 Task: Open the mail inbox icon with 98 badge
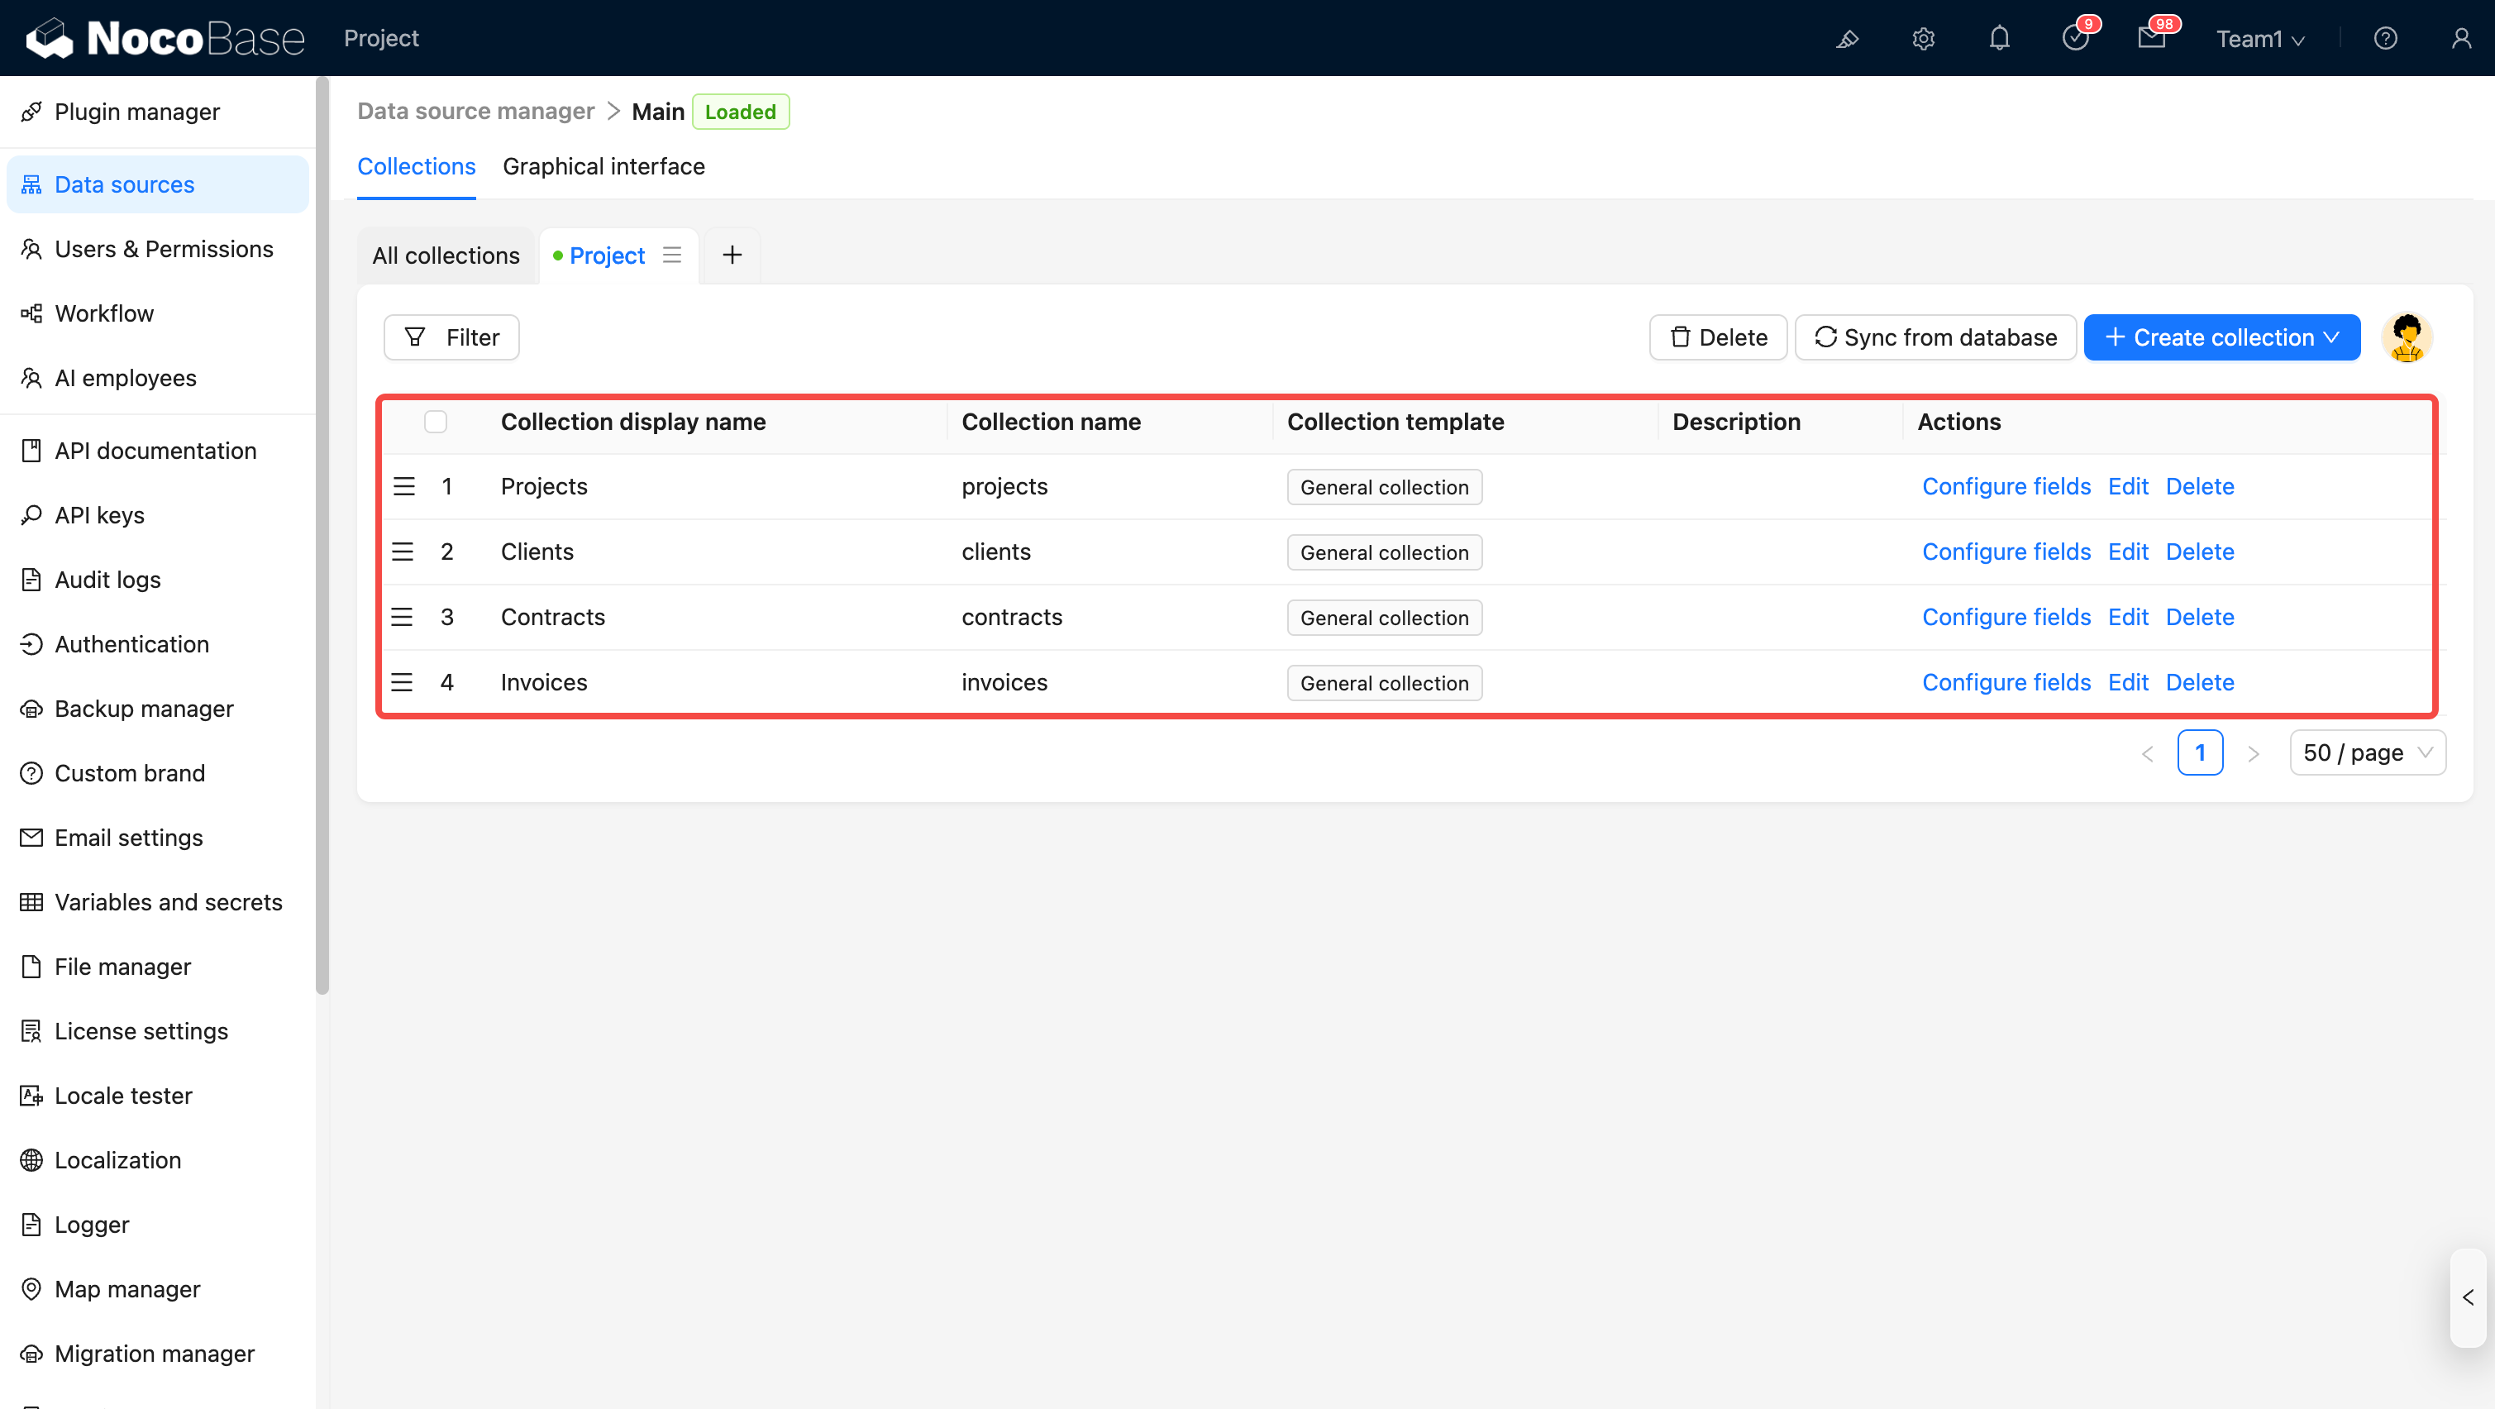(x=2151, y=39)
